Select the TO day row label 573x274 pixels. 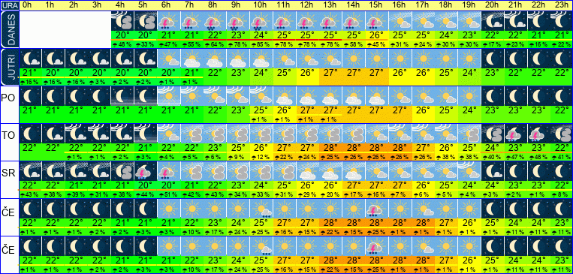[9, 135]
